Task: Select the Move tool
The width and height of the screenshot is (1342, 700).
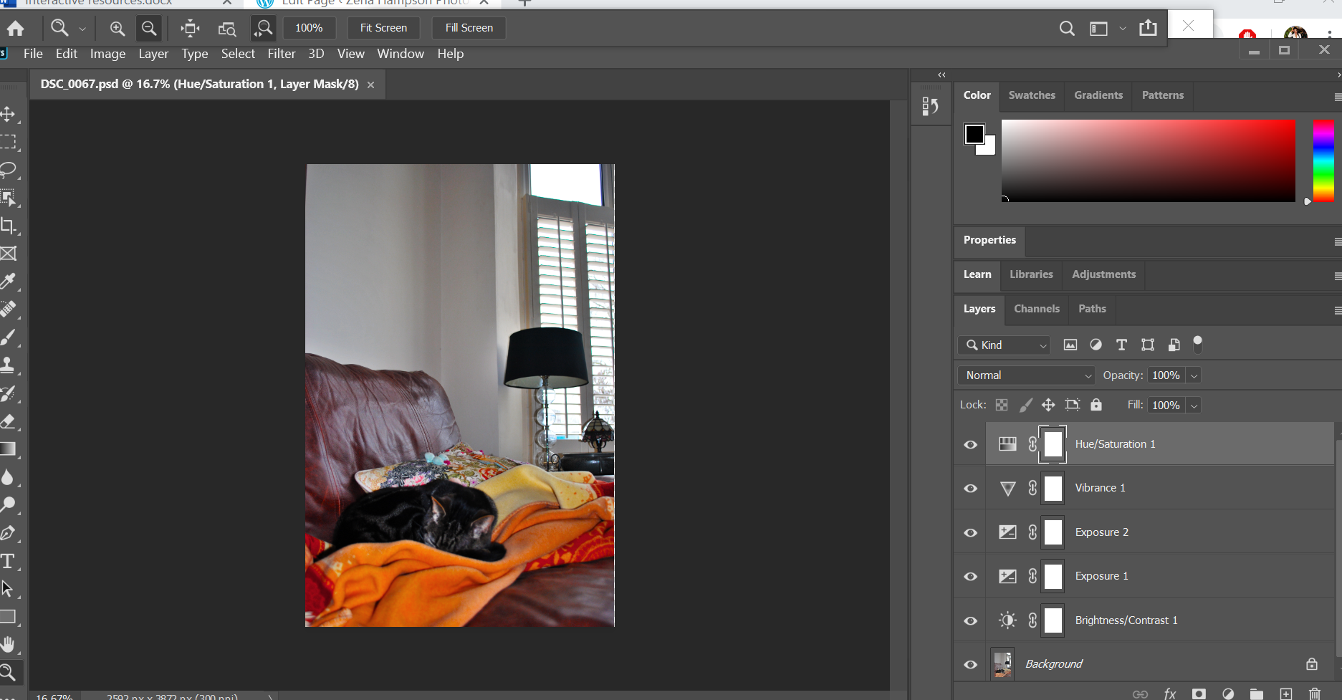Action: [8, 114]
